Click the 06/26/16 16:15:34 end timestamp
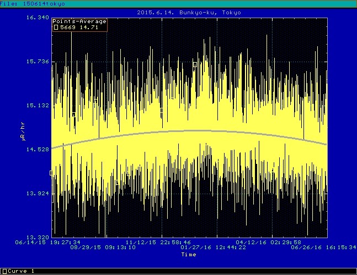 pyautogui.click(x=323, y=248)
